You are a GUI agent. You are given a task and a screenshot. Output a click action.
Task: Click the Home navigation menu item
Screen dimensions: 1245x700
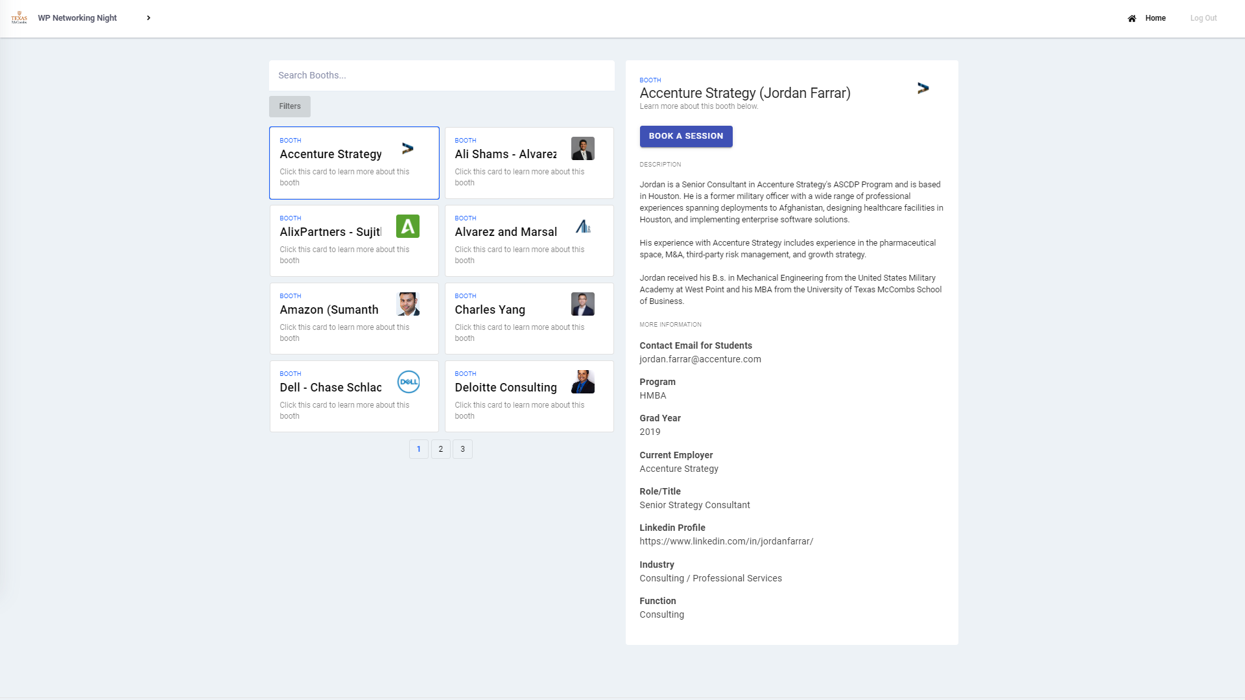1156,18
